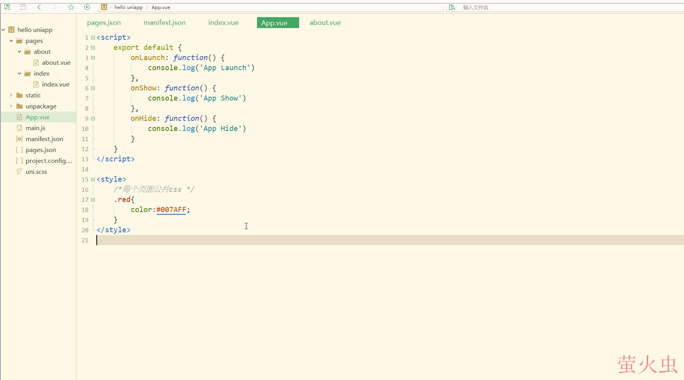
Task: Fold the .red rule on line 17
Action: pyautogui.click(x=93, y=200)
